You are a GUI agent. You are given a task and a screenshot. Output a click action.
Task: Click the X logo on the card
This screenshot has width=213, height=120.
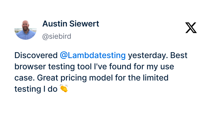191,28
